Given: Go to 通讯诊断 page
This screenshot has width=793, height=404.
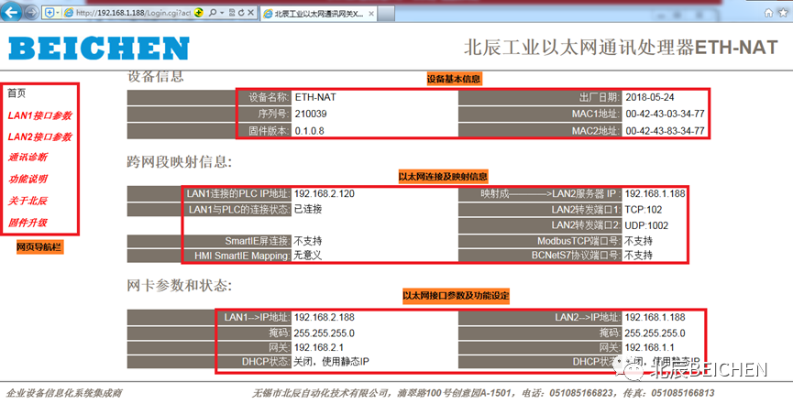Looking at the screenshot, I should [x=28, y=158].
